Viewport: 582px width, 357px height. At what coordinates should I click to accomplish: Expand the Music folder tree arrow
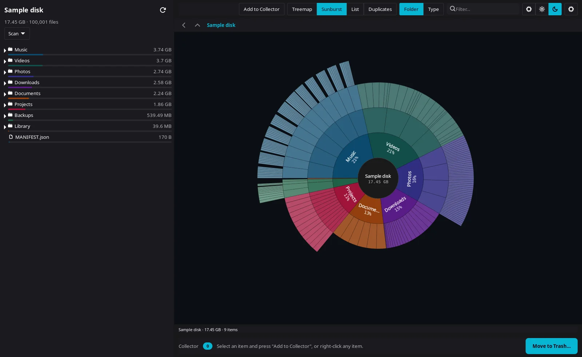pos(5,50)
